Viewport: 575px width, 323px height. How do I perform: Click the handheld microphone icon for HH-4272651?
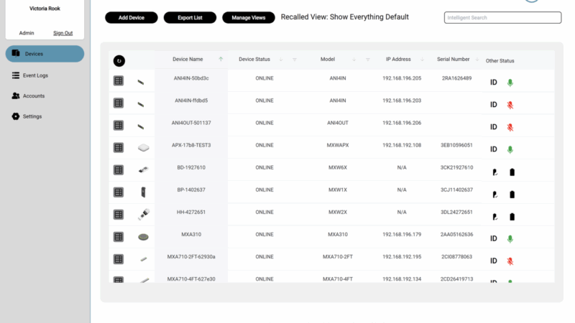143,215
